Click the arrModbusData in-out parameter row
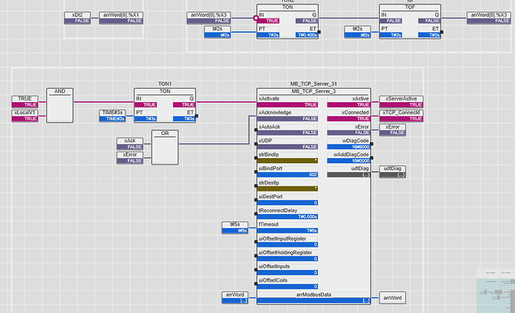Screen dimensions: 515x313 313,298
